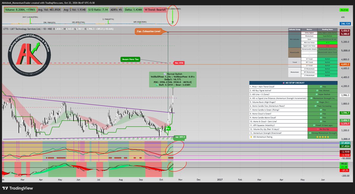The width and height of the screenshot is (355, 194).
Task: Select the Momentum Strength Inc. status cell
Action: point(322,98)
